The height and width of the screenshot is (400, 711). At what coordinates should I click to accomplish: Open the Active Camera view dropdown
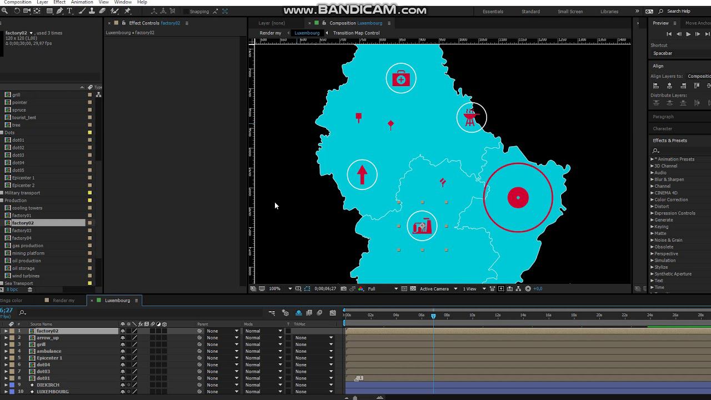[438, 289]
